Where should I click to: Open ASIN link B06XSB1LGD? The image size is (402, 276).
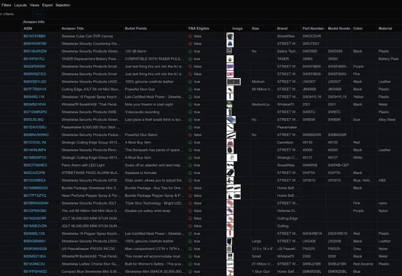(x=35, y=81)
